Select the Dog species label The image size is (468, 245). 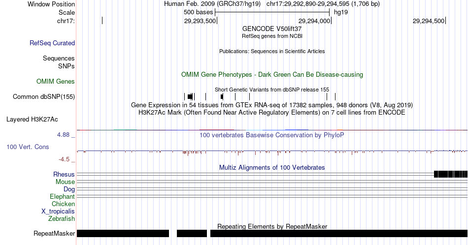(x=69, y=189)
